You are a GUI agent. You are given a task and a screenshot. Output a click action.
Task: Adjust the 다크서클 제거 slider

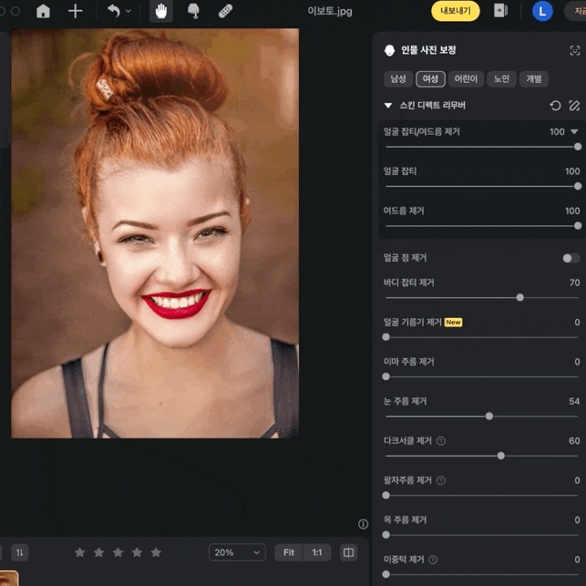[x=482, y=456]
